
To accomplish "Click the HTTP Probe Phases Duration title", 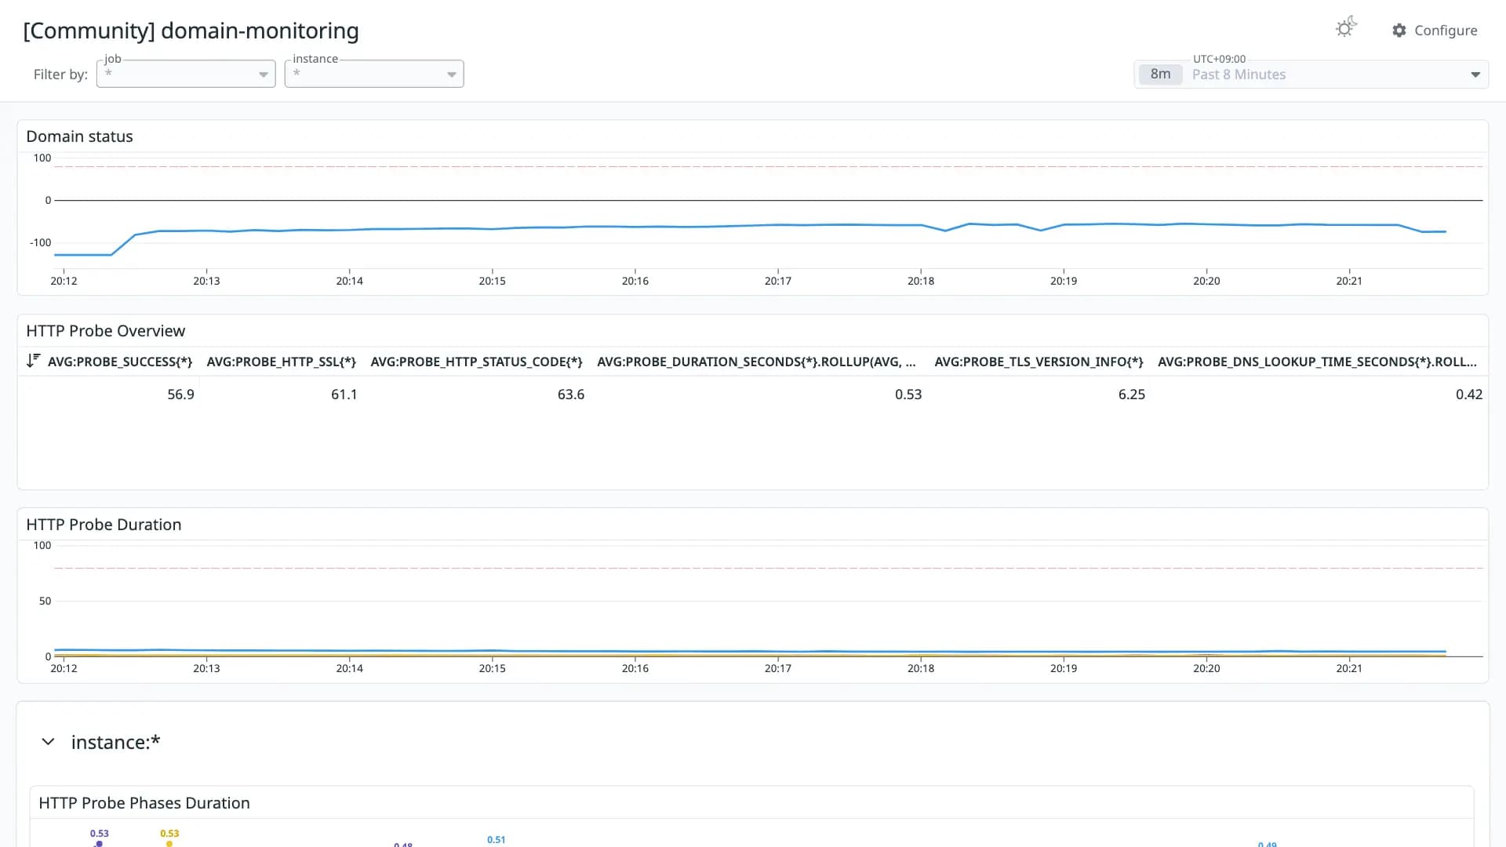I will click(144, 803).
